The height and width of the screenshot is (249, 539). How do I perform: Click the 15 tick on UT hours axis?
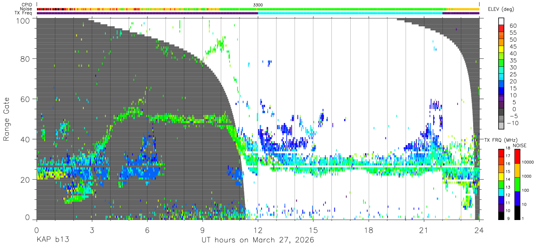coord(313,230)
